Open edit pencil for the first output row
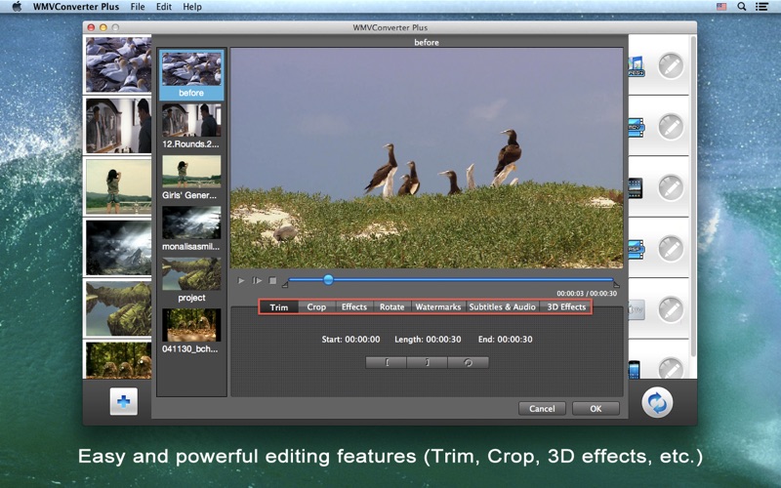Image resolution: width=781 pixels, height=488 pixels. click(671, 65)
